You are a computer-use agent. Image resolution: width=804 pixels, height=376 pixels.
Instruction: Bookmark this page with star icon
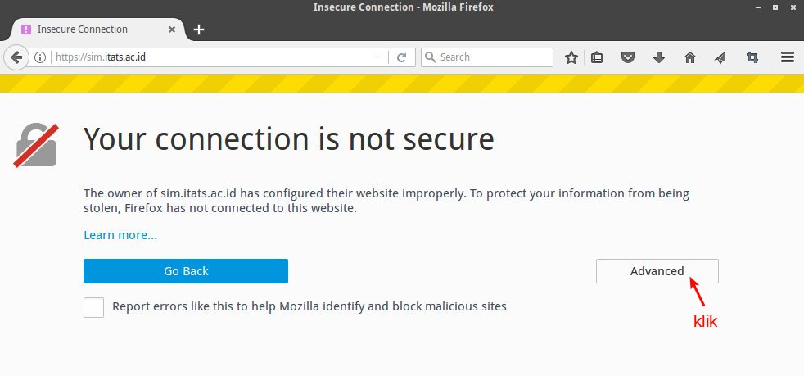(571, 57)
